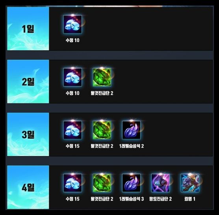Click the 탈것진급단 2 label in 2일 row
Screen dimensions: 219x215
coord(102,93)
